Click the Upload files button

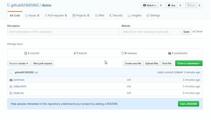(152, 63)
